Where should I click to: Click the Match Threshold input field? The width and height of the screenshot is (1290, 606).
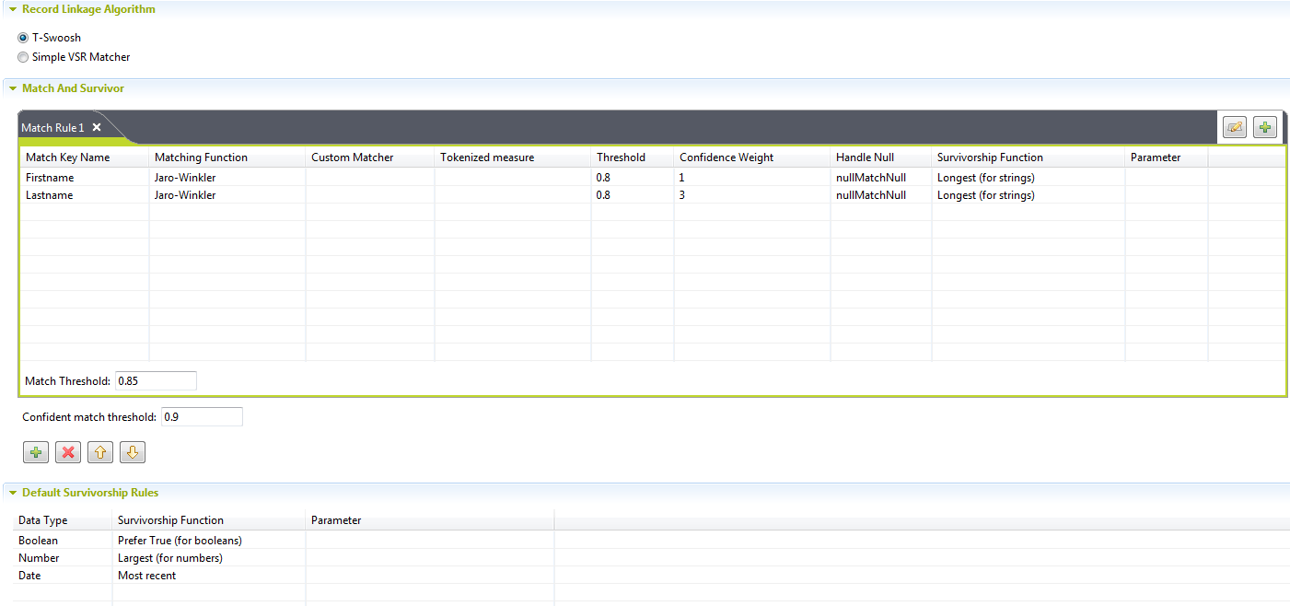coord(155,381)
